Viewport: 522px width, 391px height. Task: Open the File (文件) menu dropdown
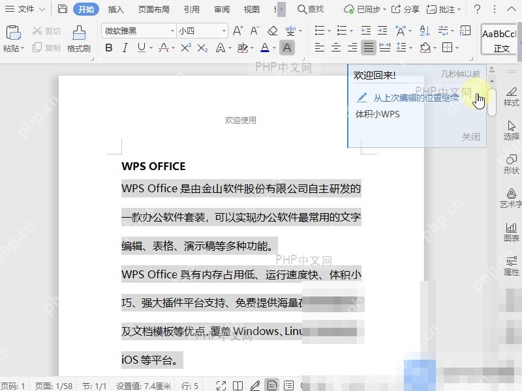(25, 9)
